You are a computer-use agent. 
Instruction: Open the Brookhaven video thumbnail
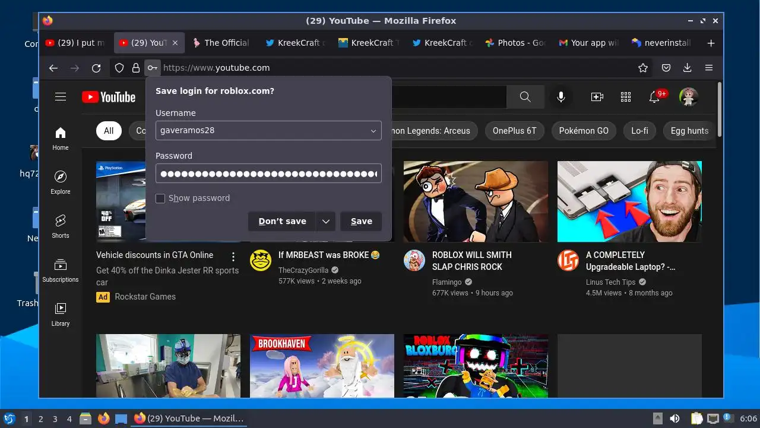tap(322, 366)
